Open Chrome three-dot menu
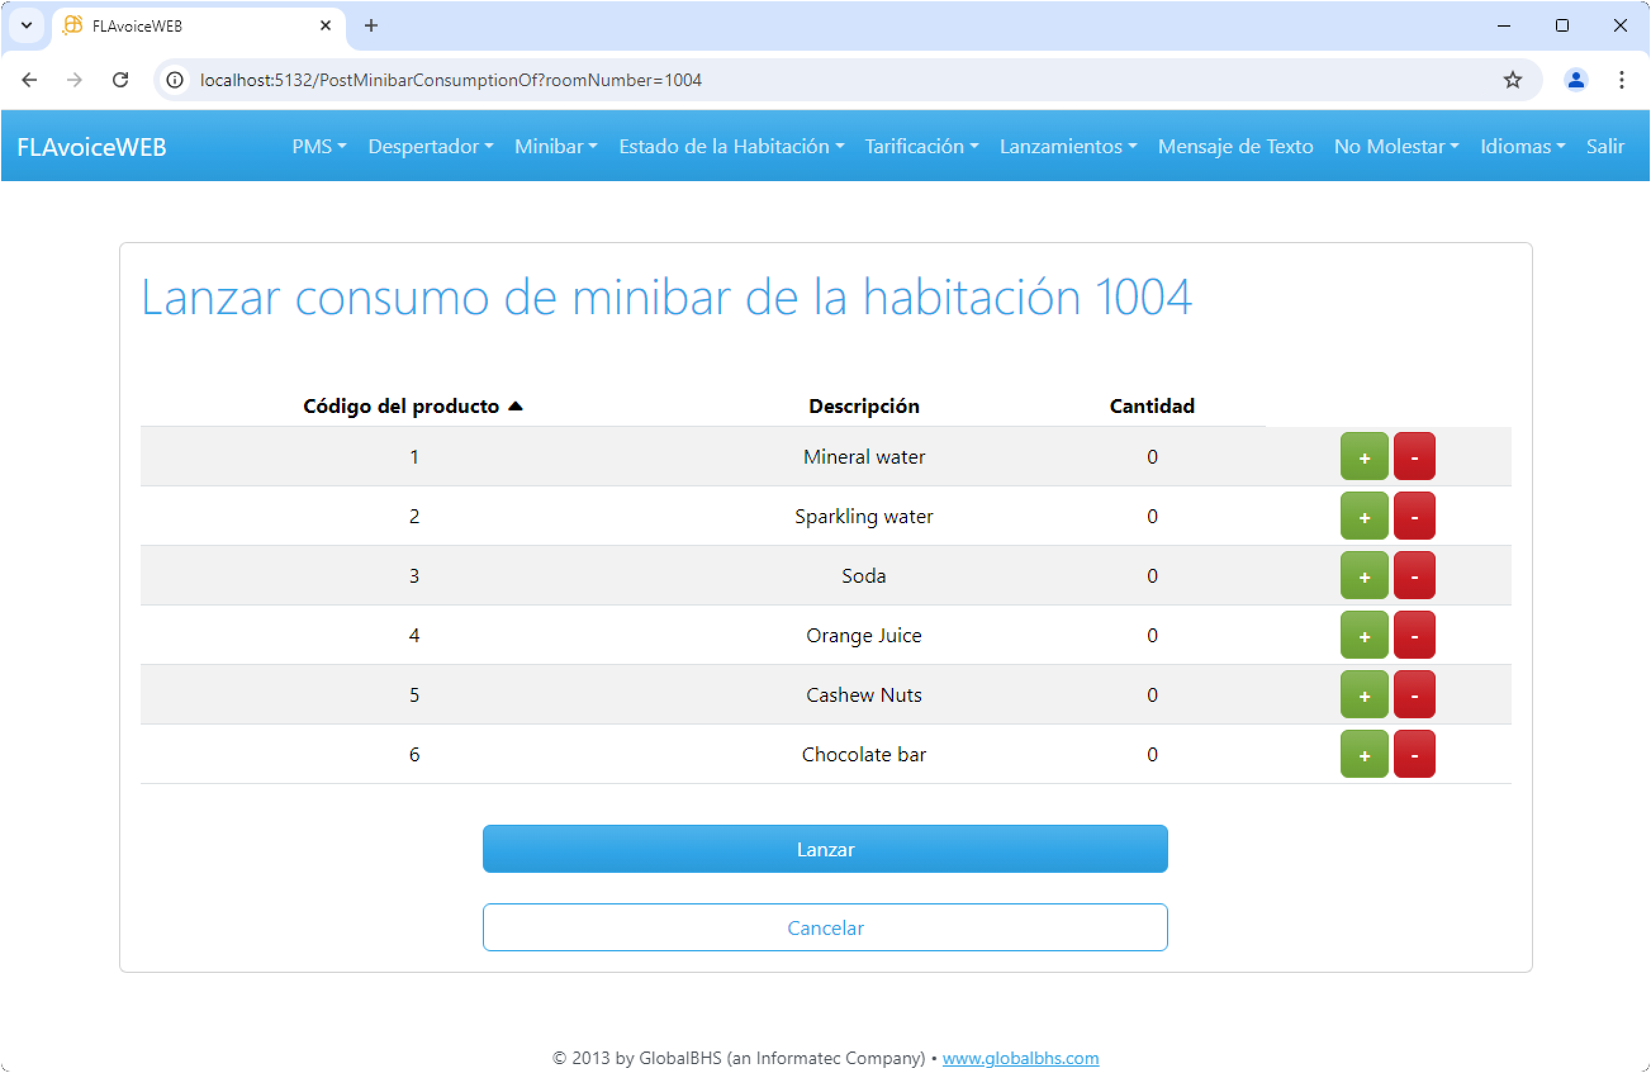Screen dimensions: 1651x1073 point(1621,80)
